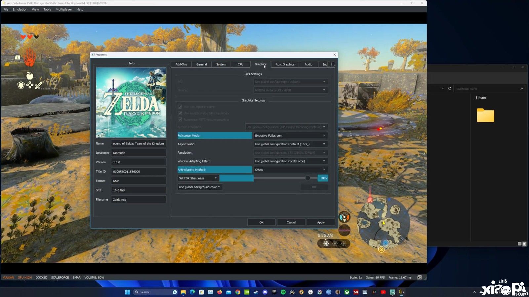Click the Title ID field
529x297 pixels.
[139, 172]
